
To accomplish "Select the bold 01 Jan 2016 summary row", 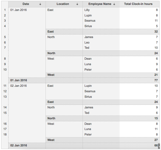I will tap(84, 80).
